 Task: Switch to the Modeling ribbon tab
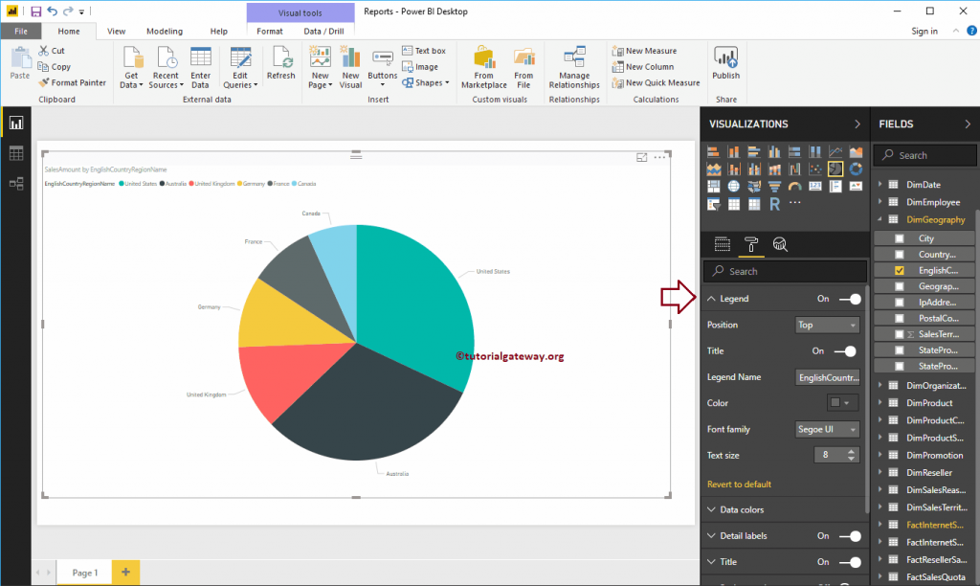tap(165, 31)
